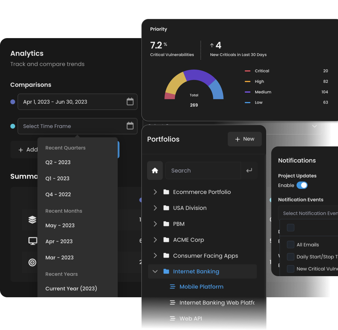Click the home icon in Portfolios

[x=155, y=170]
